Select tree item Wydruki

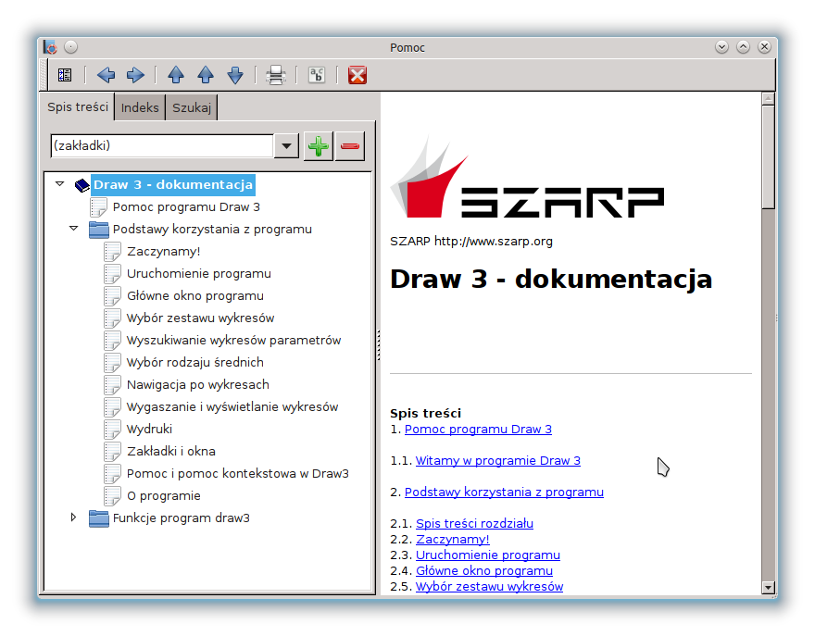pos(150,430)
